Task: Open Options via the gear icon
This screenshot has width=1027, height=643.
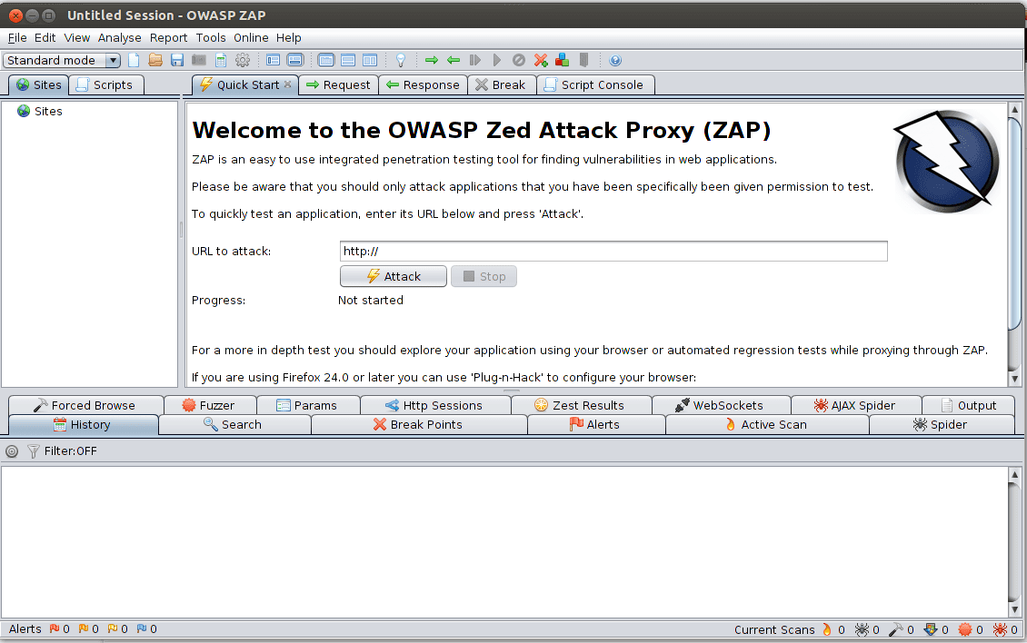Action: click(243, 61)
